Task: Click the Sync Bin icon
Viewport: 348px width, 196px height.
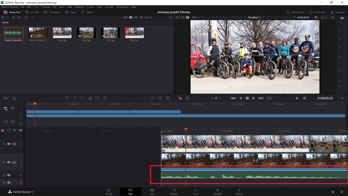Action: pos(32,12)
